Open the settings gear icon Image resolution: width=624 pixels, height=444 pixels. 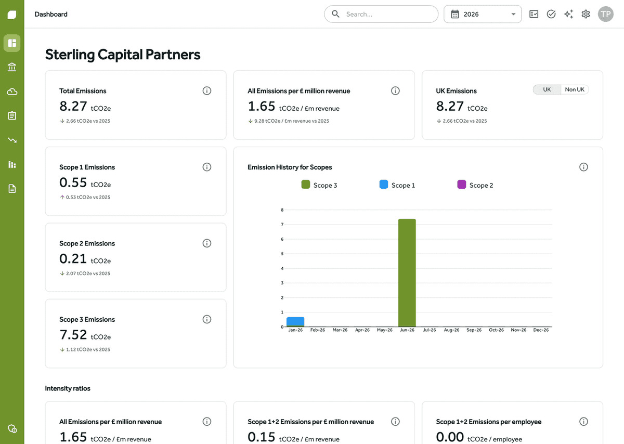tap(586, 14)
